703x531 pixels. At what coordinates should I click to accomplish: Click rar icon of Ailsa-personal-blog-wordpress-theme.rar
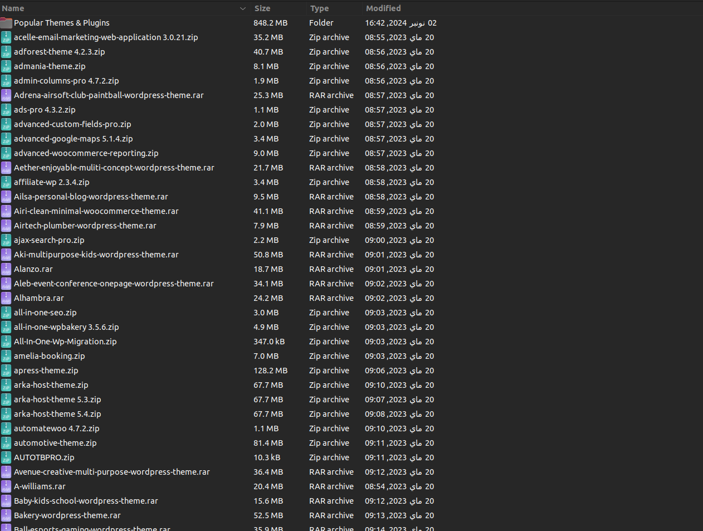click(x=6, y=197)
